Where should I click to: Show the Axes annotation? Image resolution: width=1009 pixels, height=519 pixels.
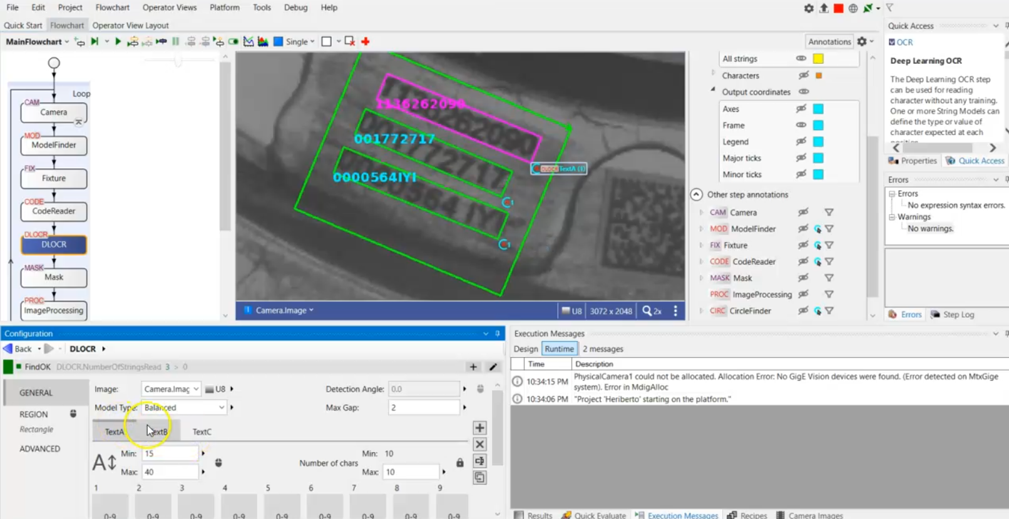tap(801, 109)
